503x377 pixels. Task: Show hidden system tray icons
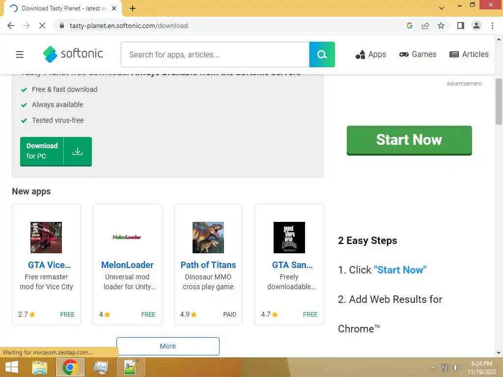point(433,368)
